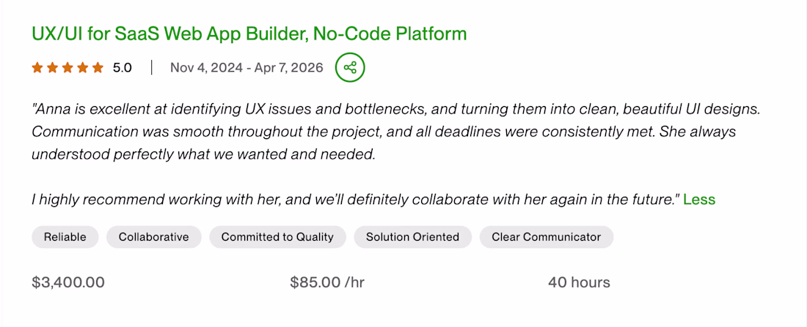This screenshot has height=327, width=807.
Task: Collapse the review with the Less link
Action: 699,199
